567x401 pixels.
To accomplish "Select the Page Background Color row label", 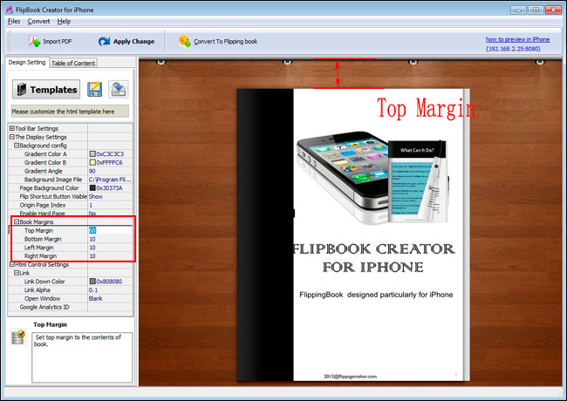I will 49,187.
